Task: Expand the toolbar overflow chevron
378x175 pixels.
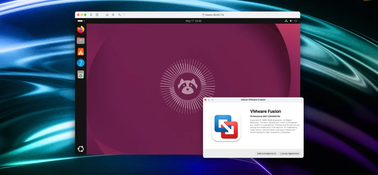Action: (x=124, y=15)
